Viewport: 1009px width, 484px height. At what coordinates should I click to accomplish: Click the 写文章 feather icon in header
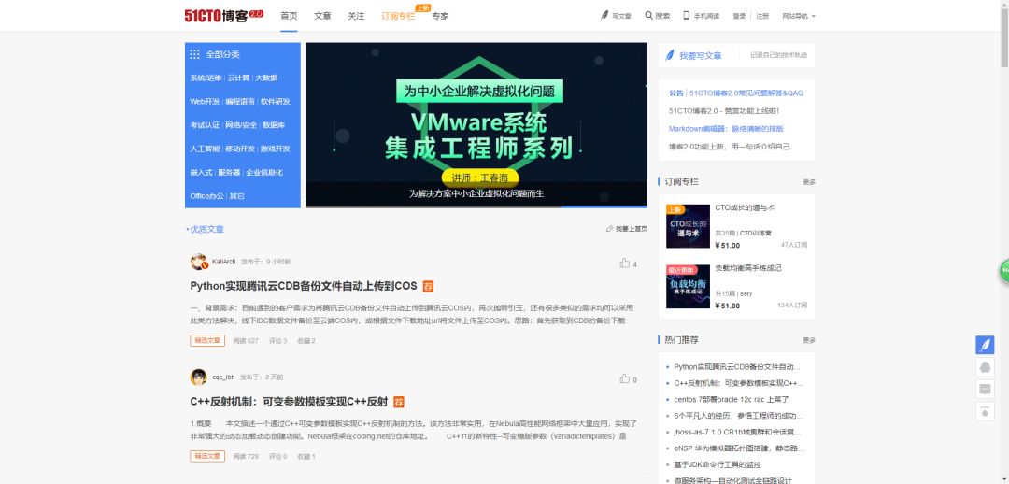[x=604, y=16]
